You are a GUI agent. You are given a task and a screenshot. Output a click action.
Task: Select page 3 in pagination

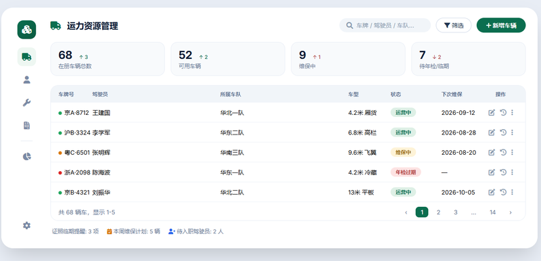click(455, 212)
